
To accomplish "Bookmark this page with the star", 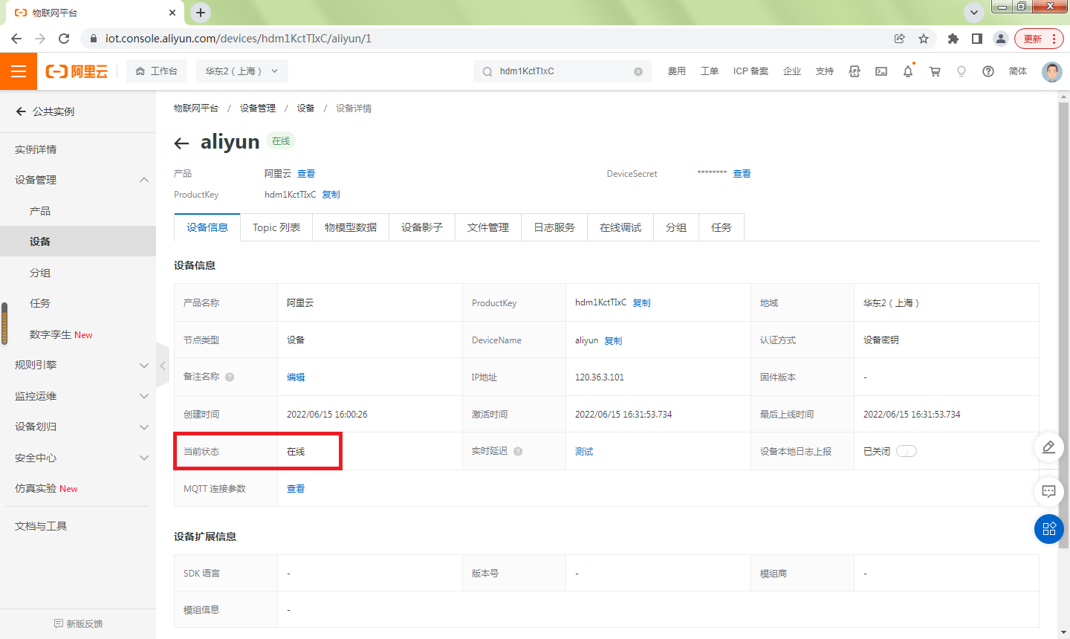I will coord(924,39).
